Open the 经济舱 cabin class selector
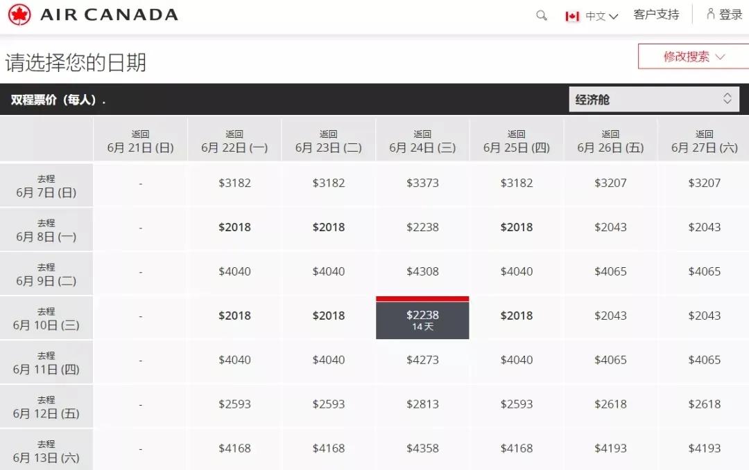The image size is (749, 470). point(654,99)
